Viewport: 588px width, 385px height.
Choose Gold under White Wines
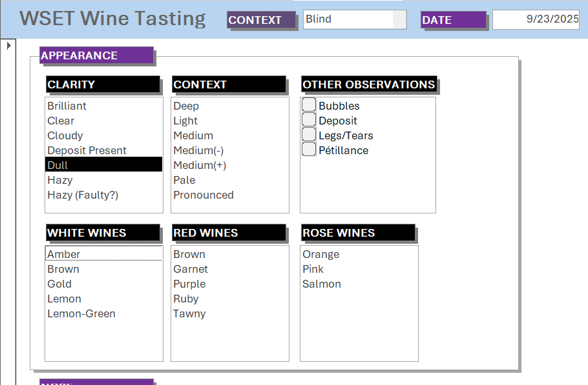104,284
